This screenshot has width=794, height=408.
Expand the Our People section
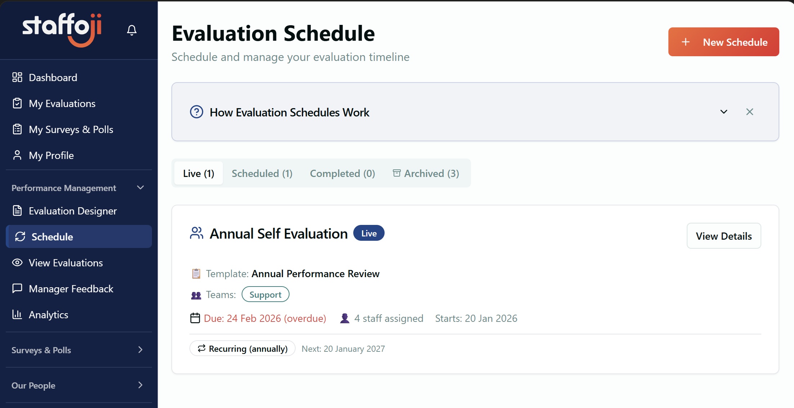click(140, 385)
